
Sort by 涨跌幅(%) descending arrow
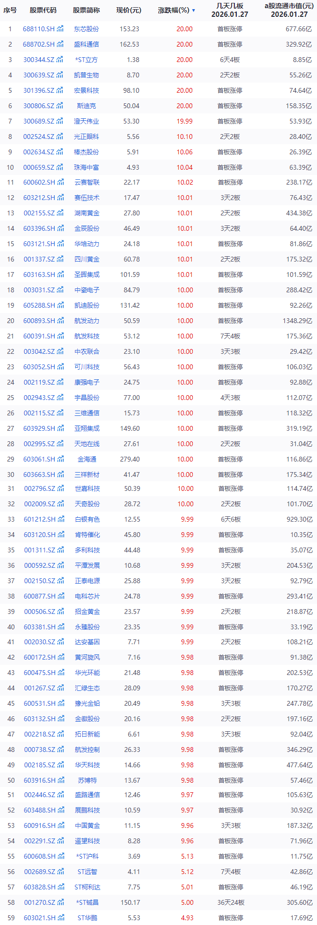[x=194, y=11]
